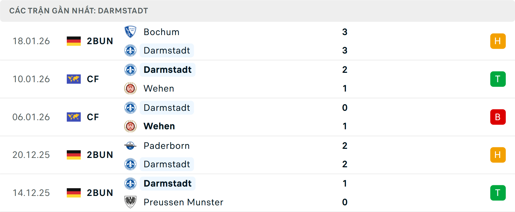Toggle the green T result badge for Wehen win
This screenshot has height=212, width=515.
(x=498, y=79)
